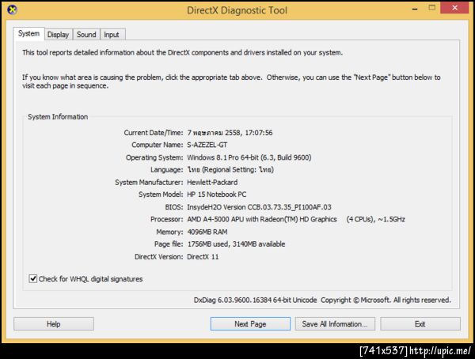Click Save All Information button
The width and height of the screenshot is (475, 359).
click(x=335, y=324)
